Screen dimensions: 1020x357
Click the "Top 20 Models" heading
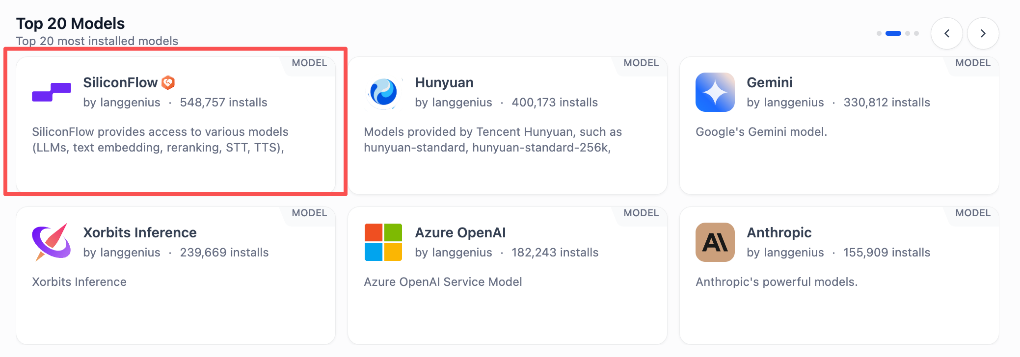click(x=71, y=24)
